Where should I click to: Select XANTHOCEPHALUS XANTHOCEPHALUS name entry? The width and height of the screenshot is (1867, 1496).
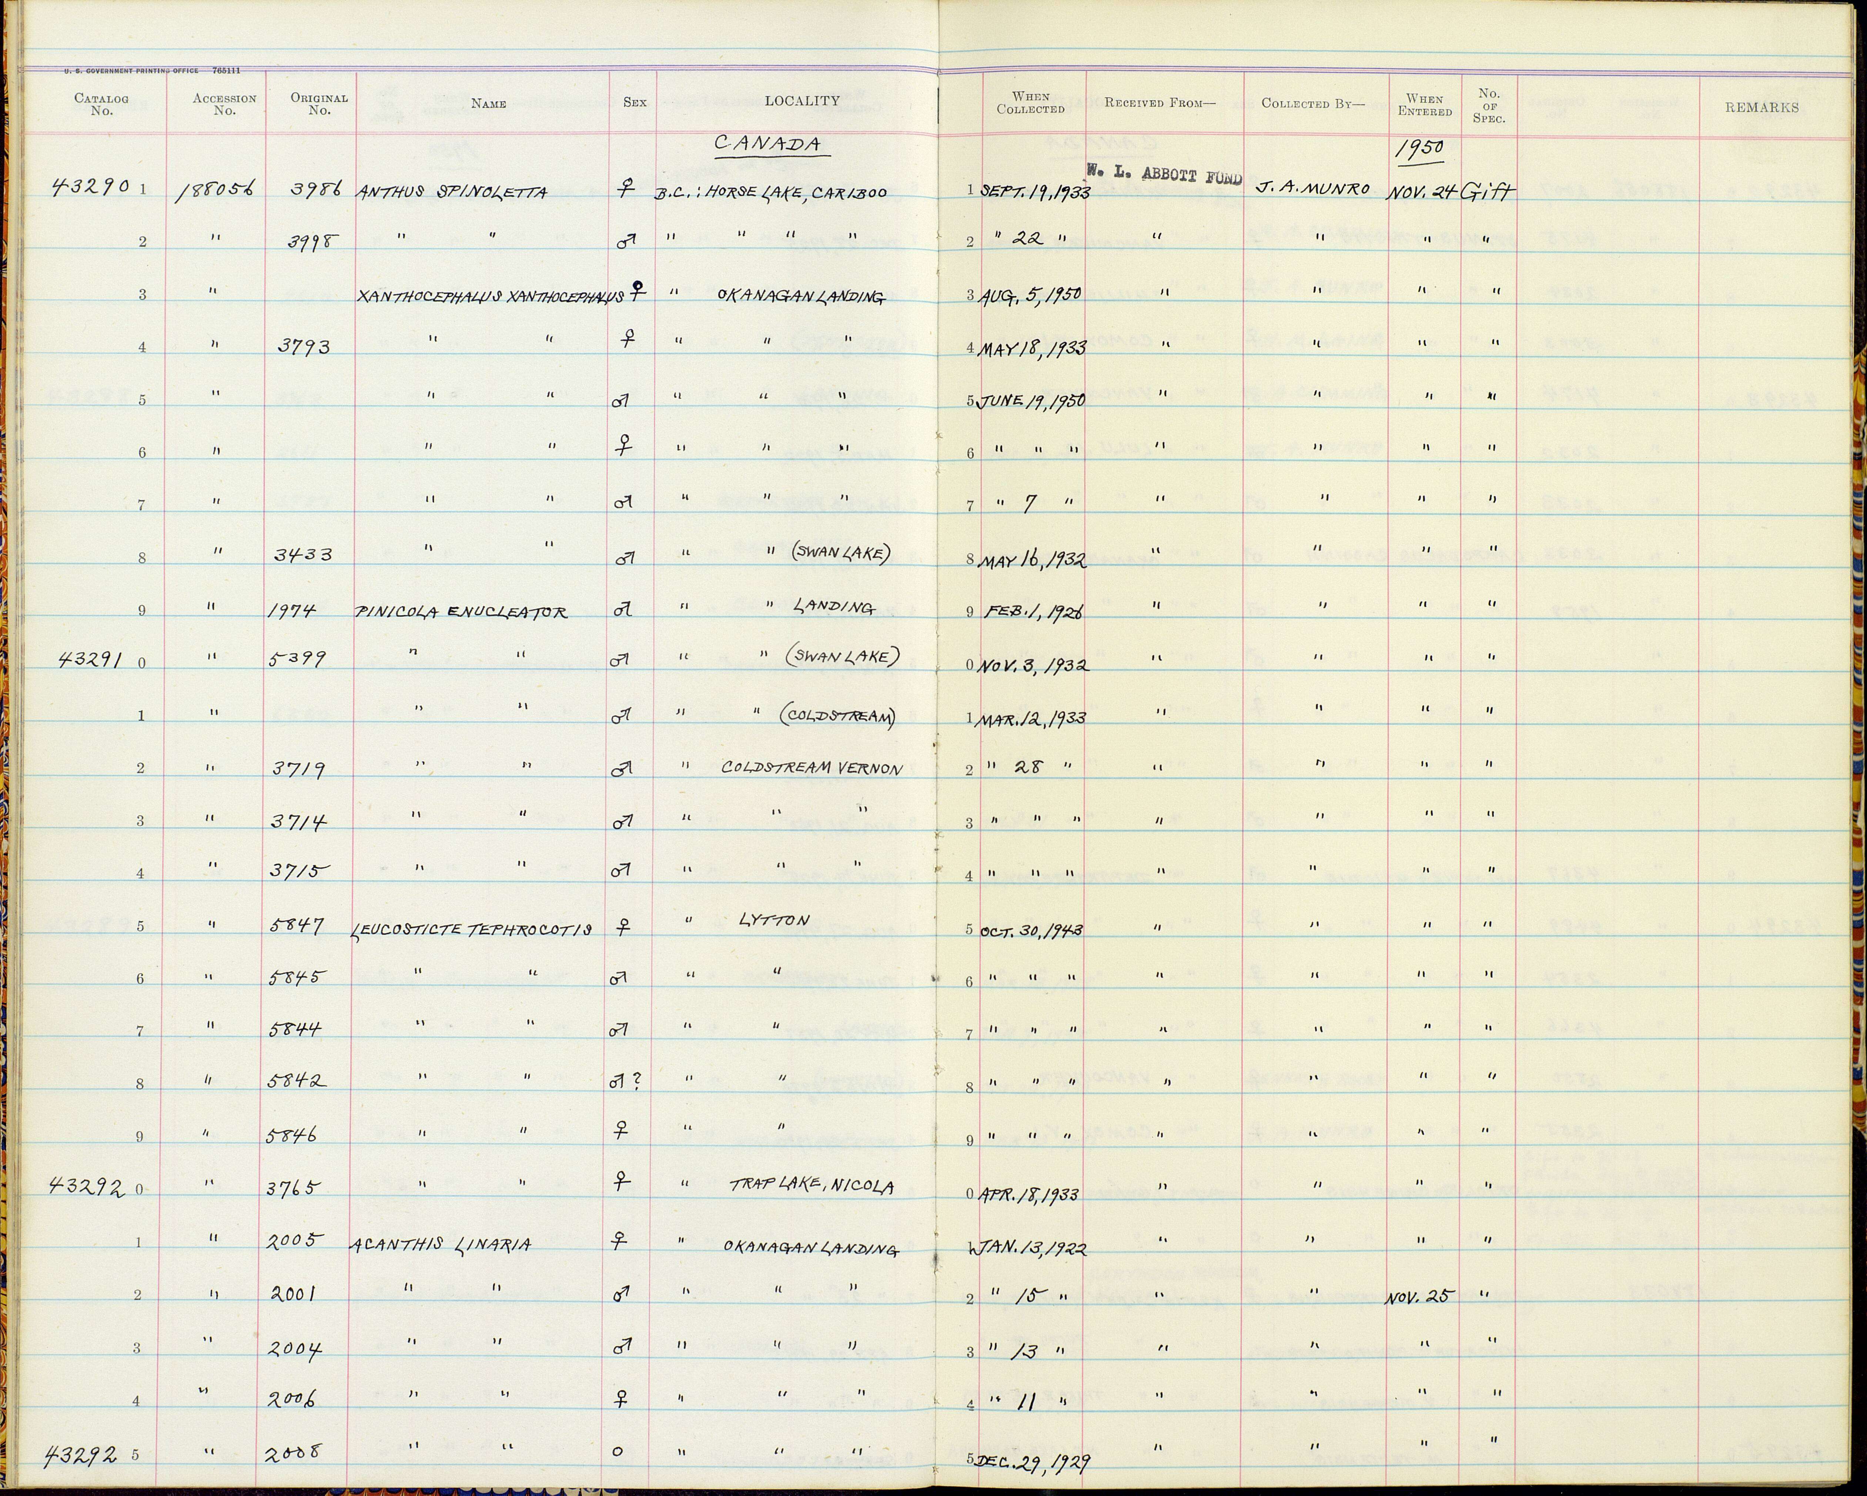(x=490, y=297)
